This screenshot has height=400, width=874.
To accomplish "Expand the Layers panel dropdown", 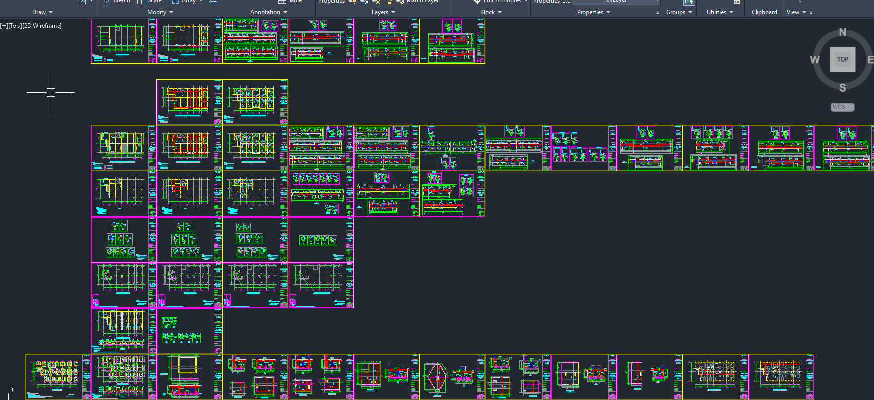I will tap(383, 12).
